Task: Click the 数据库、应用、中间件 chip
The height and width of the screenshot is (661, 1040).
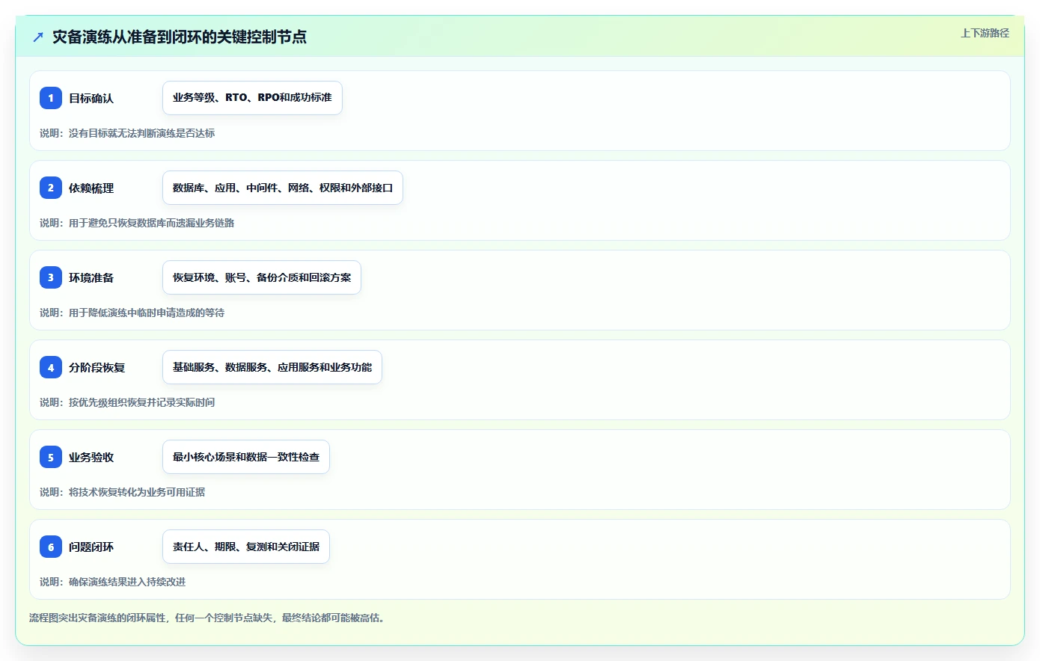Action: pyautogui.click(x=283, y=188)
